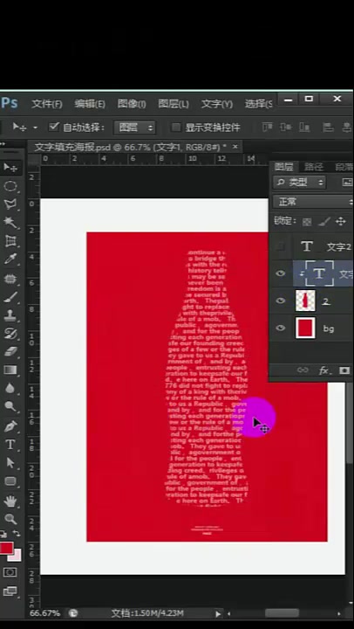Open the 图层(L) menu
354x629 pixels.
[x=174, y=104]
